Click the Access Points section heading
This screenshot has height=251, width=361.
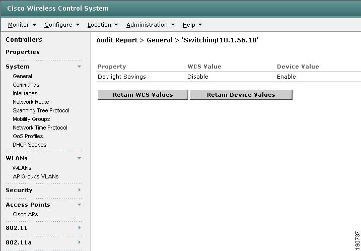click(x=28, y=205)
